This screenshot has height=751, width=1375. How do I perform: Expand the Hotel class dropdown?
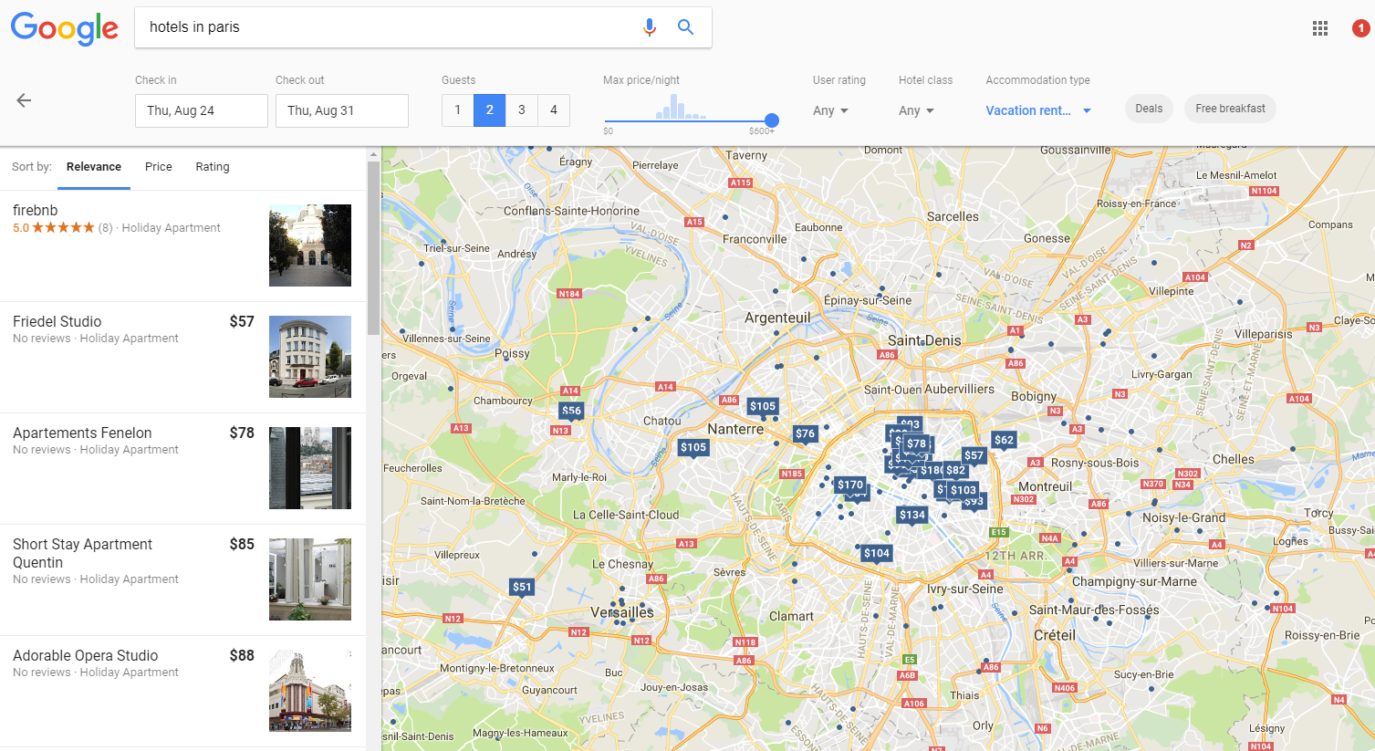click(x=916, y=110)
